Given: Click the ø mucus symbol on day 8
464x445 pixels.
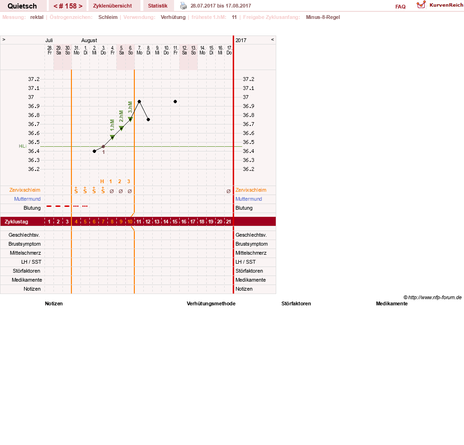Looking at the screenshot, I should click(112, 191).
